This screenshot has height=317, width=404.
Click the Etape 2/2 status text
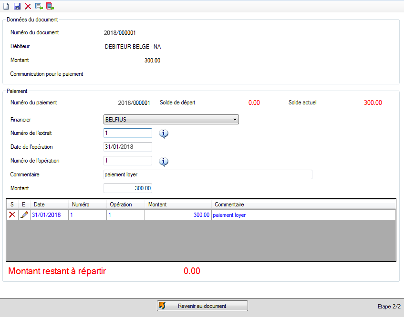[x=389, y=307]
